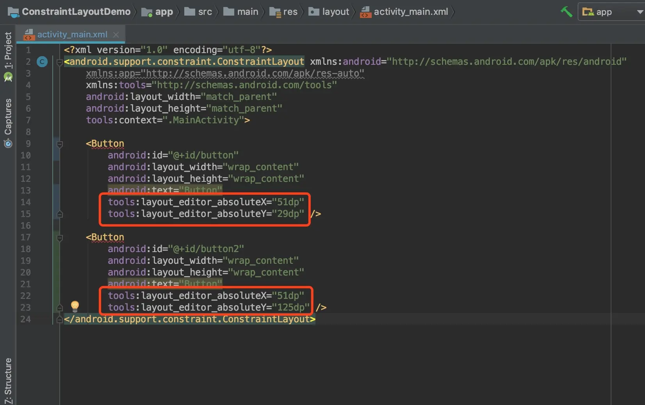Select the src folder breadcrumb
Image resolution: width=645 pixels, height=405 pixels.
pyautogui.click(x=198, y=12)
